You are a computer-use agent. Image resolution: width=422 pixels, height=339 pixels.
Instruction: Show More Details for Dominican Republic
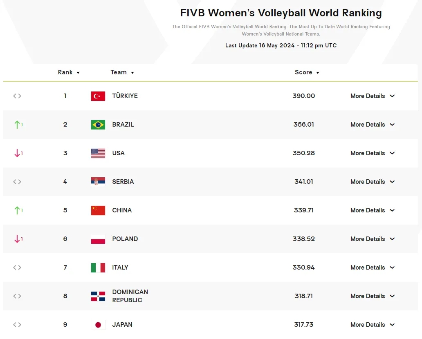pos(372,296)
